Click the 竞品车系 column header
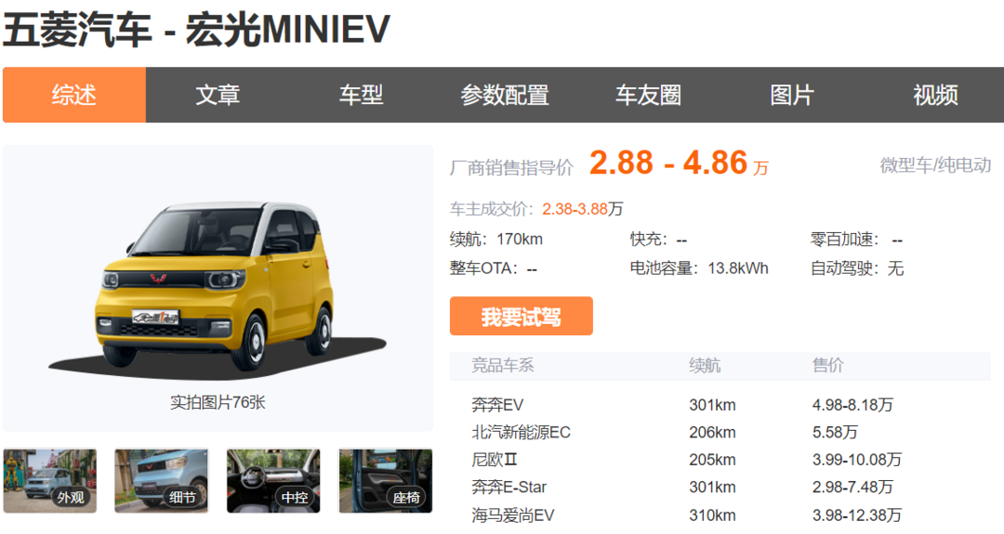 click(503, 365)
